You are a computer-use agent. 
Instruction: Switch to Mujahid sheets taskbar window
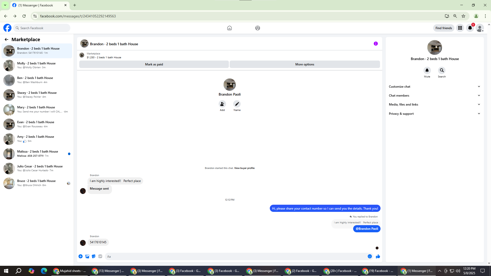click(70, 271)
